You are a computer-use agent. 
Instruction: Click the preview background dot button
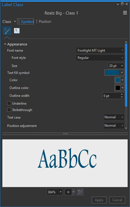68,192
